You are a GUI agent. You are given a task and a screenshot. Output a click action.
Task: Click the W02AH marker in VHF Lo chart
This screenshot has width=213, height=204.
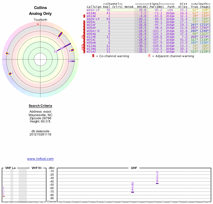[x=4, y=196]
